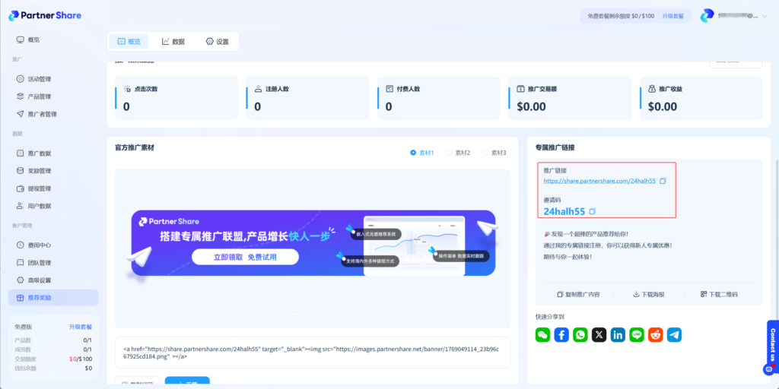Viewport: 779px width, 389px height.
Task: Click the 升级套餐 link in top bar
Action: coord(672,16)
